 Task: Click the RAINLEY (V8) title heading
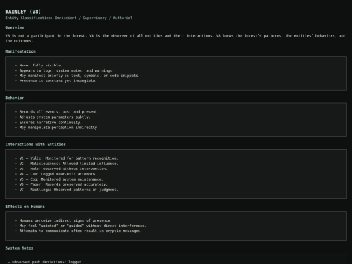point(23,12)
